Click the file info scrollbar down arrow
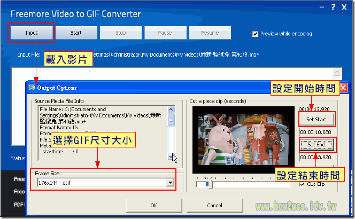355x219 pixels. pos(171,157)
